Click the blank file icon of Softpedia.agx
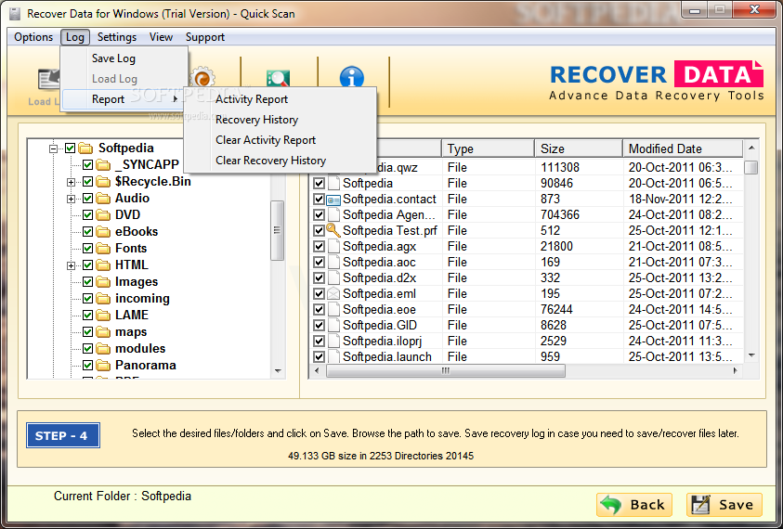 click(x=333, y=247)
